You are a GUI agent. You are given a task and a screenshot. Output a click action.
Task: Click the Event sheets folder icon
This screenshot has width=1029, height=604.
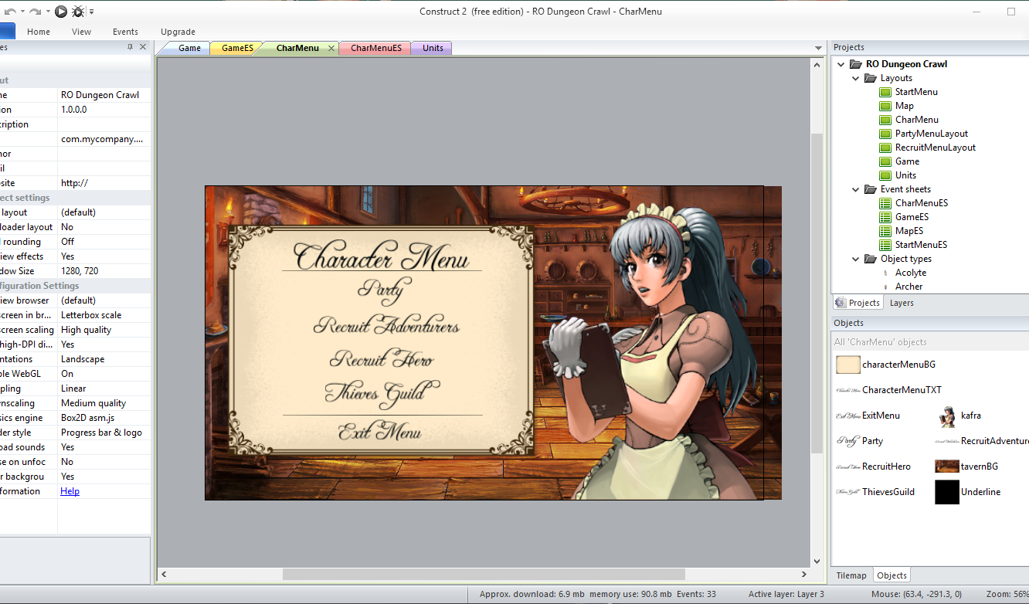click(x=870, y=189)
